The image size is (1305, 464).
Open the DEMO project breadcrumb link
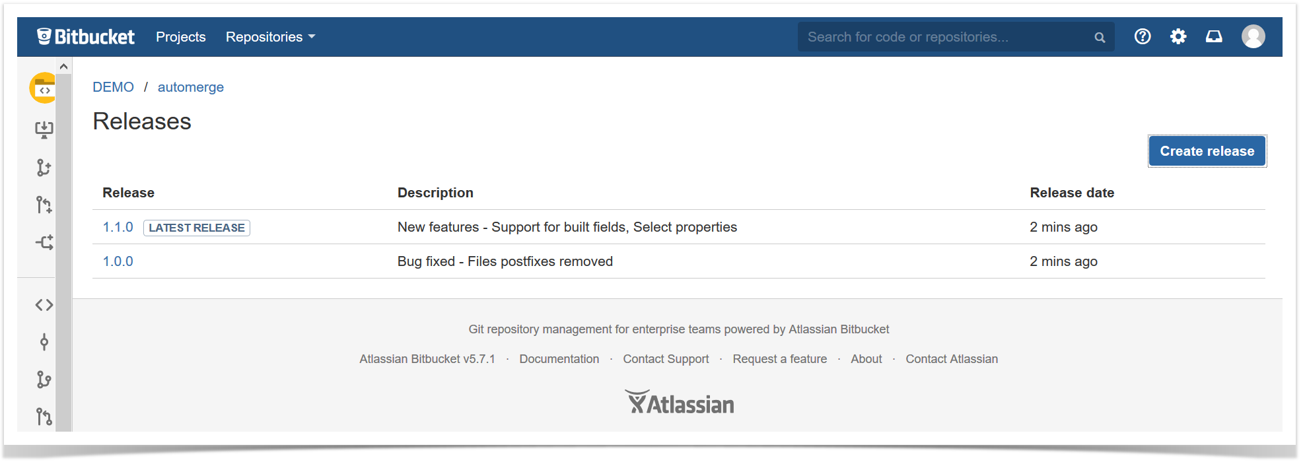click(x=113, y=87)
